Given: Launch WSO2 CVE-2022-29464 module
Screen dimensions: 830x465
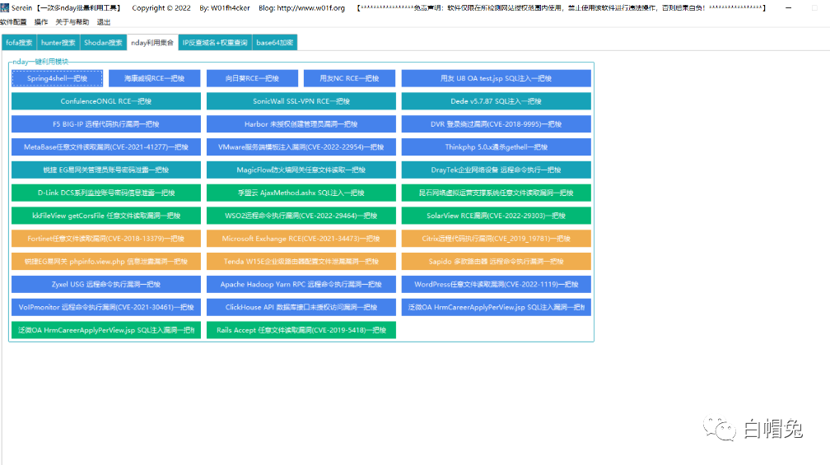Looking at the screenshot, I should [301, 216].
